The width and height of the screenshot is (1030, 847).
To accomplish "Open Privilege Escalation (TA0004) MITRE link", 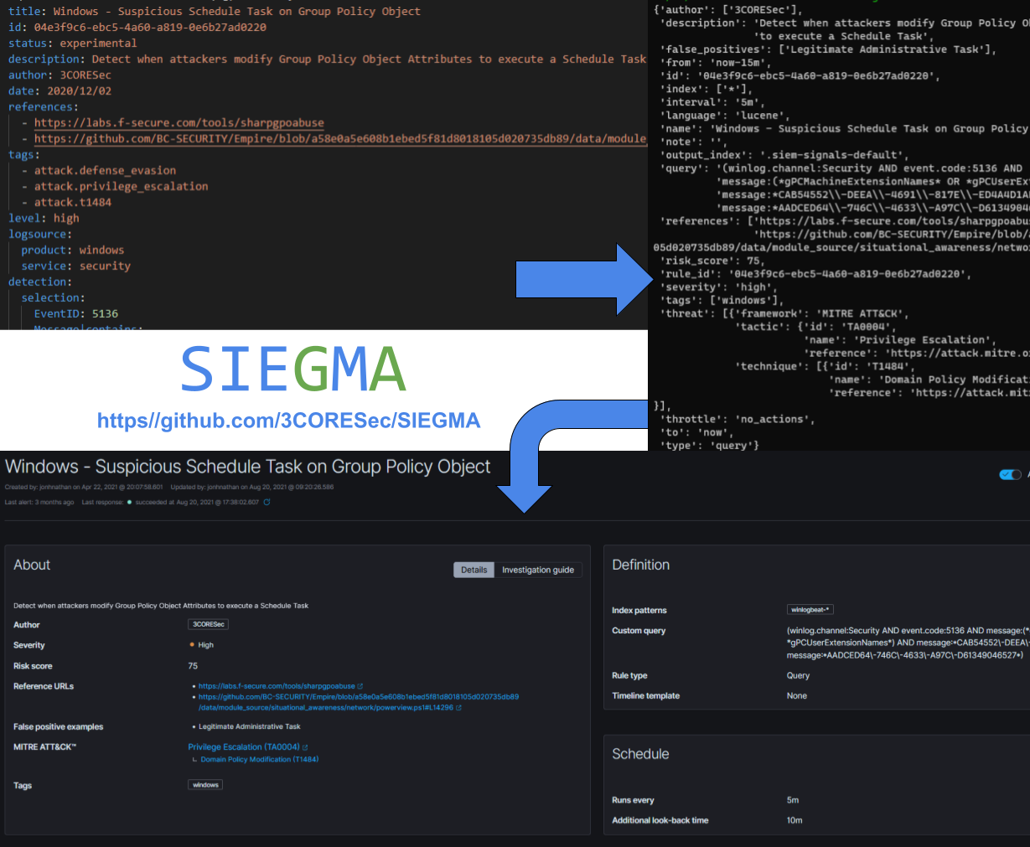I will [x=243, y=746].
